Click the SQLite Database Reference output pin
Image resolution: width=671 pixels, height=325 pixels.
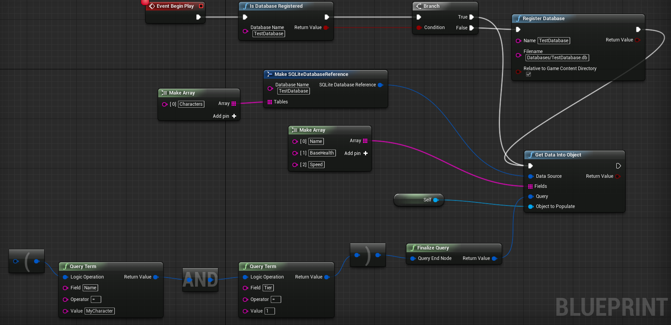[x=380, y=85]
